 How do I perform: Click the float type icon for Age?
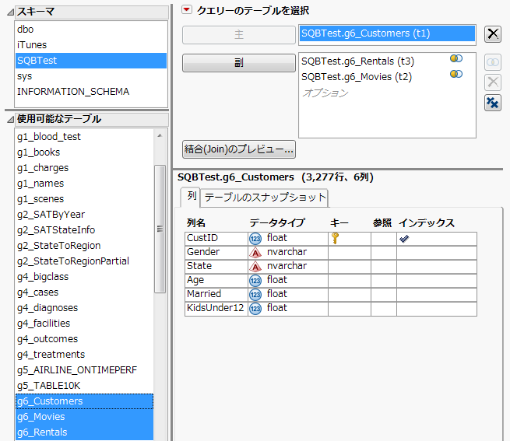[x=255, y=280]
